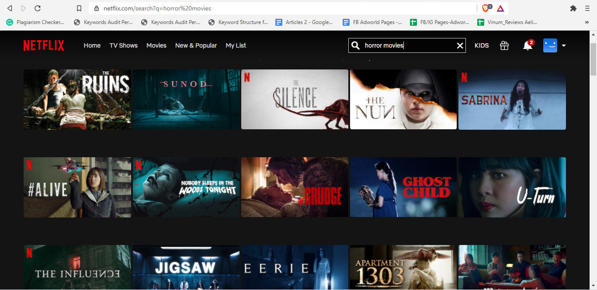This screenshot has width=597, height=290.
Task: Open My List
Action: coord(236,45)
